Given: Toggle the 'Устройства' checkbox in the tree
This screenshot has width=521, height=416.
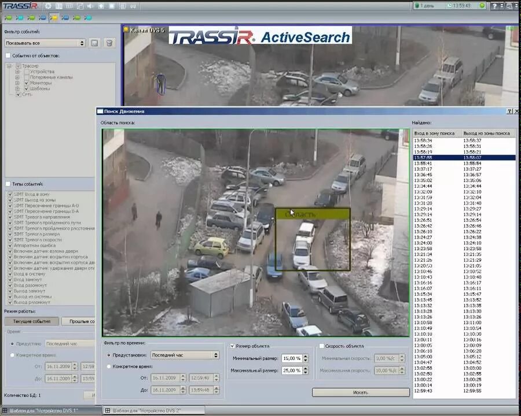Looking at the screenshot, I should click(27, 72).
